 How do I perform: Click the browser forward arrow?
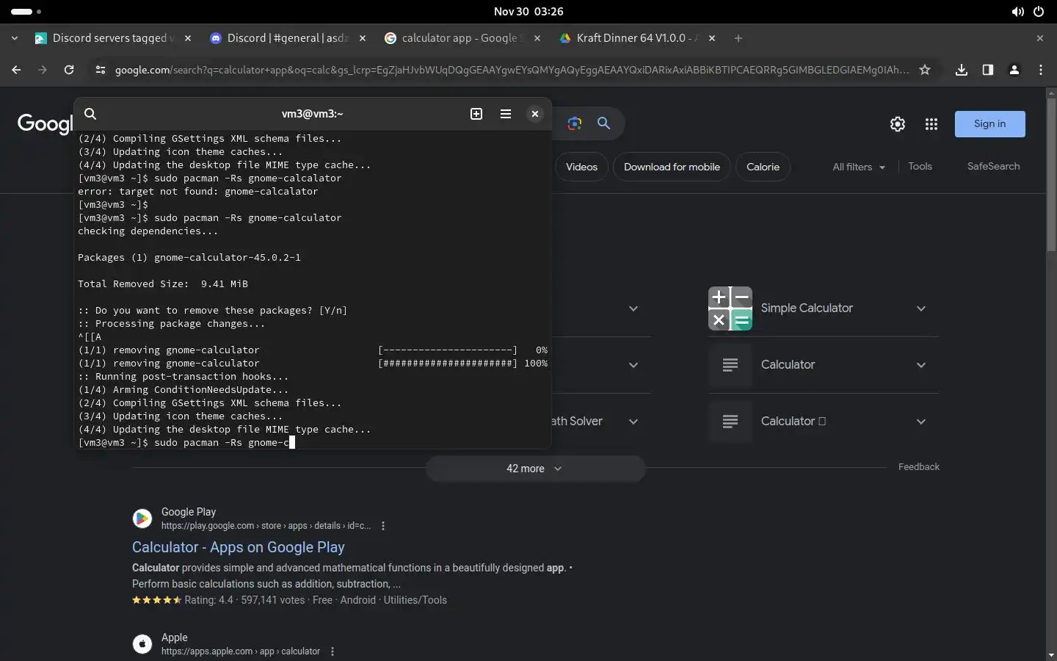(x=43, y=70)
